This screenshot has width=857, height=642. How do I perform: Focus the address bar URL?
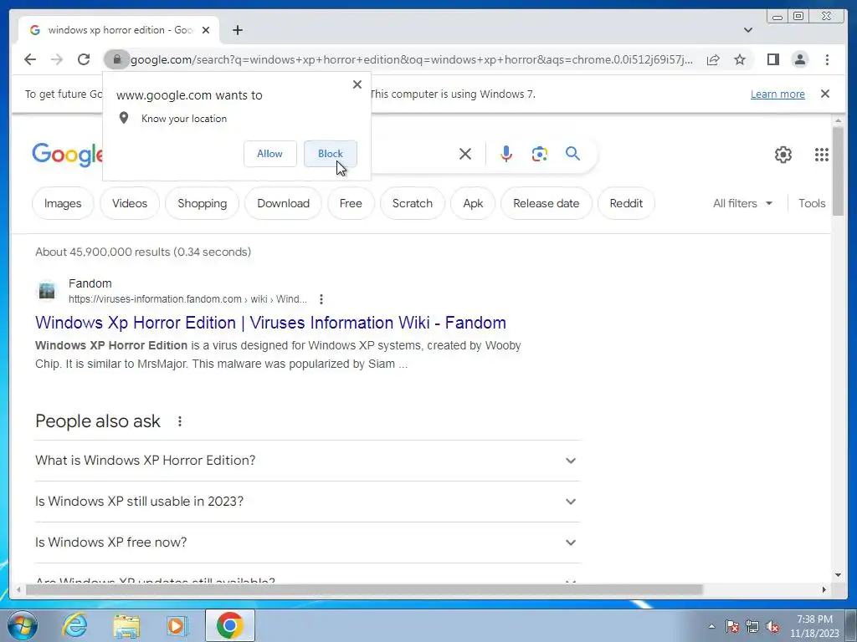[x=412, y=59]
